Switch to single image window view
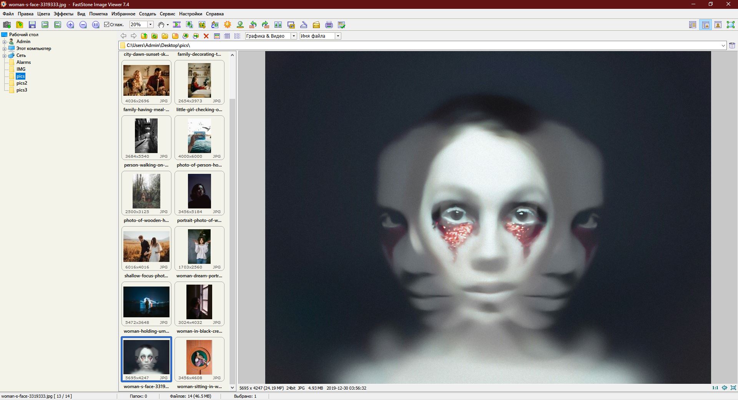 point(718,25)
